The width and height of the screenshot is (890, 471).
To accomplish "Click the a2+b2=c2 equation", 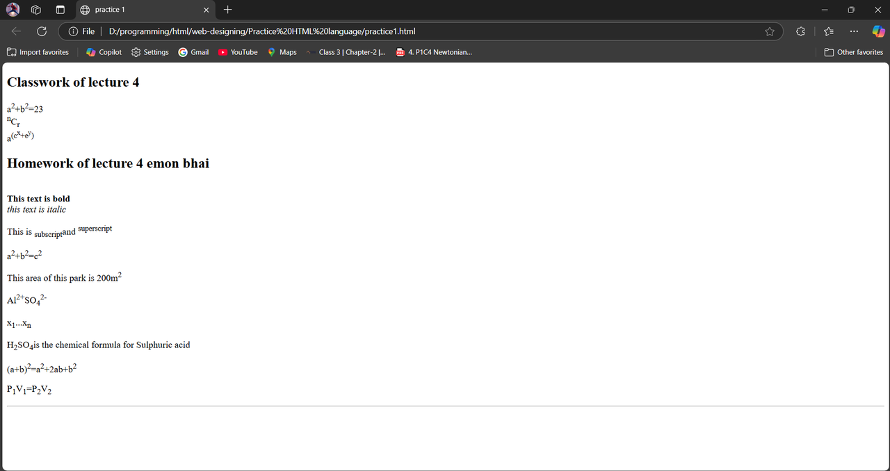I will point(24,255).
